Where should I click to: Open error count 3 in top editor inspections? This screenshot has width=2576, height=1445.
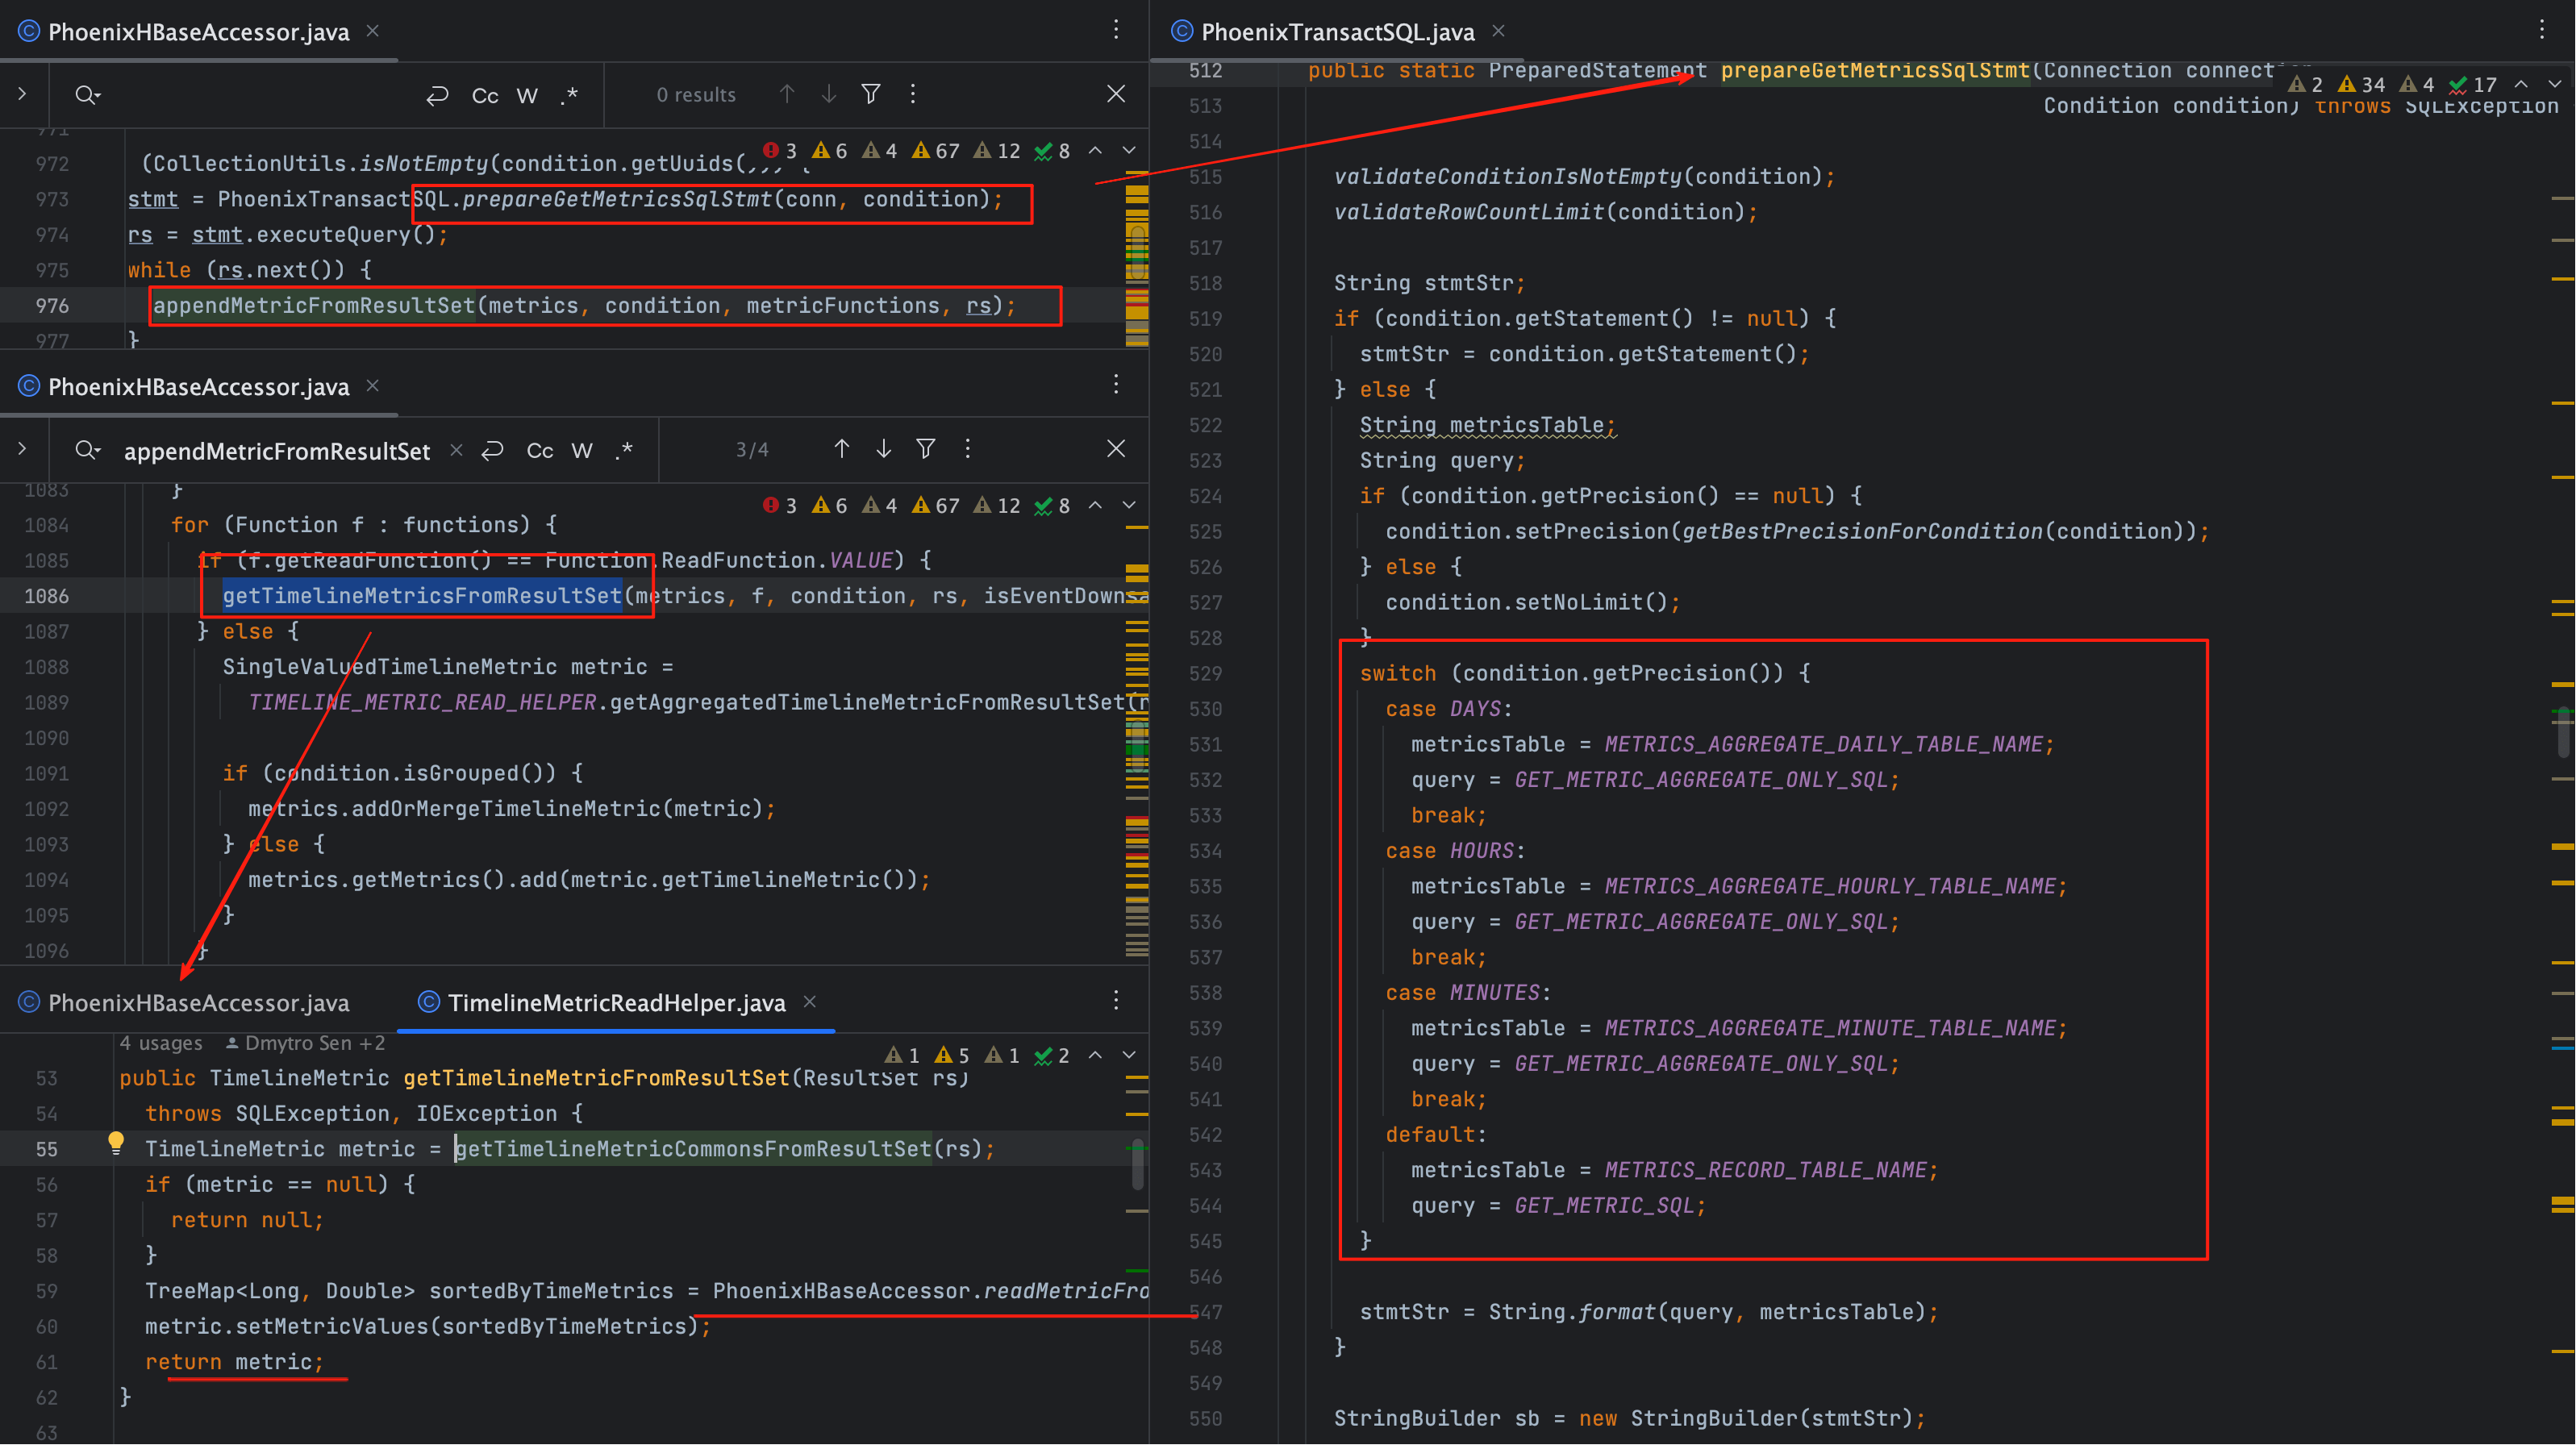(780, 151)
